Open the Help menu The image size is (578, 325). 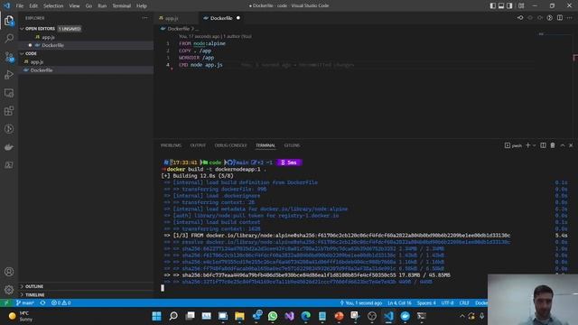click(x=142, y=6)
